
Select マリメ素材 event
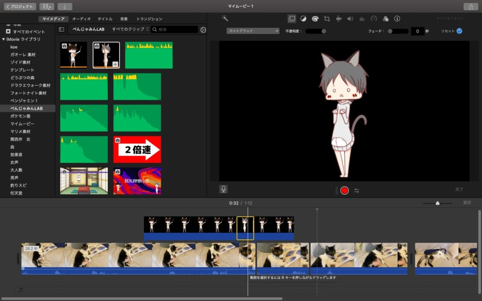20,132
